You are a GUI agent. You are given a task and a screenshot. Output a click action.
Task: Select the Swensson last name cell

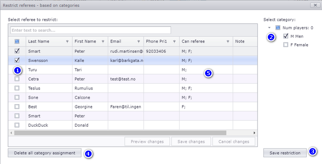click(x=49, y=61)
